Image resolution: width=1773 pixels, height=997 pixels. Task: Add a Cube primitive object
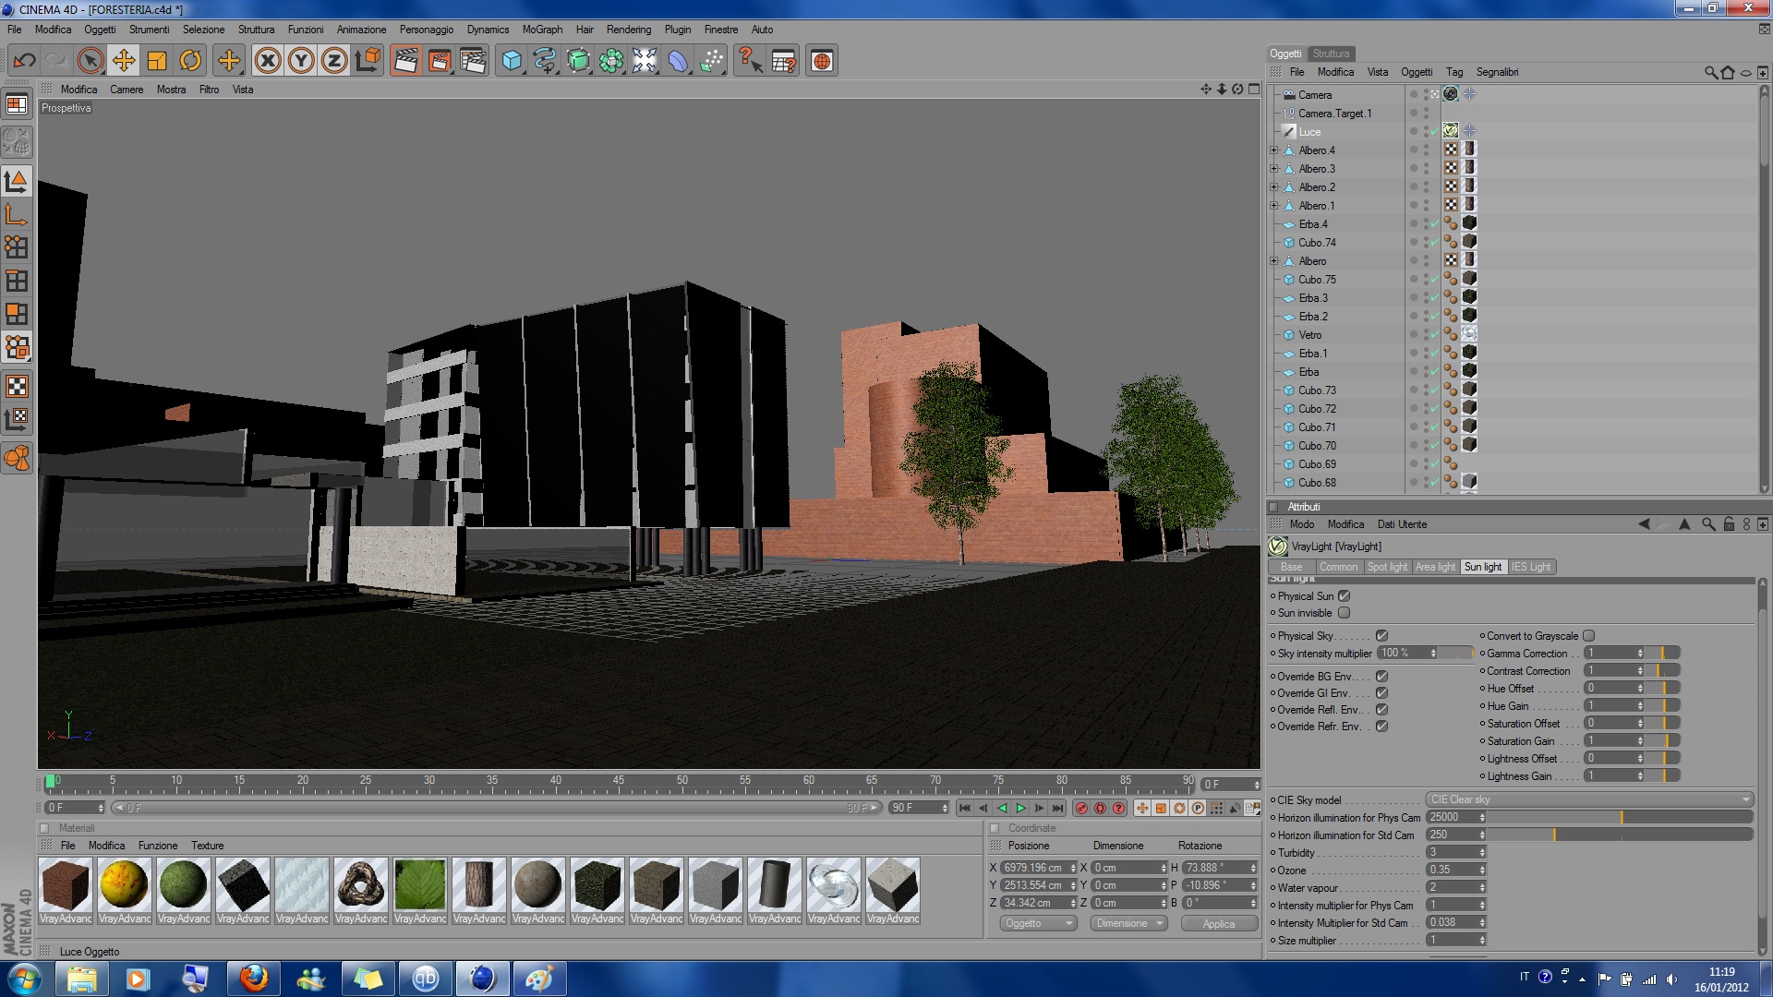[512, 61]
